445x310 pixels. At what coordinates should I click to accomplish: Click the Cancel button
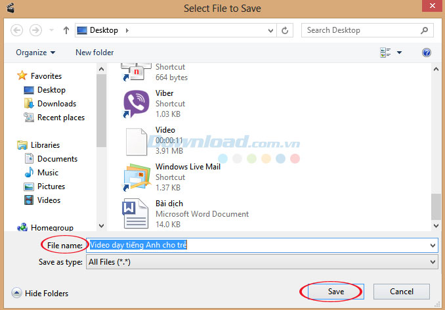[x=402, y=292]
